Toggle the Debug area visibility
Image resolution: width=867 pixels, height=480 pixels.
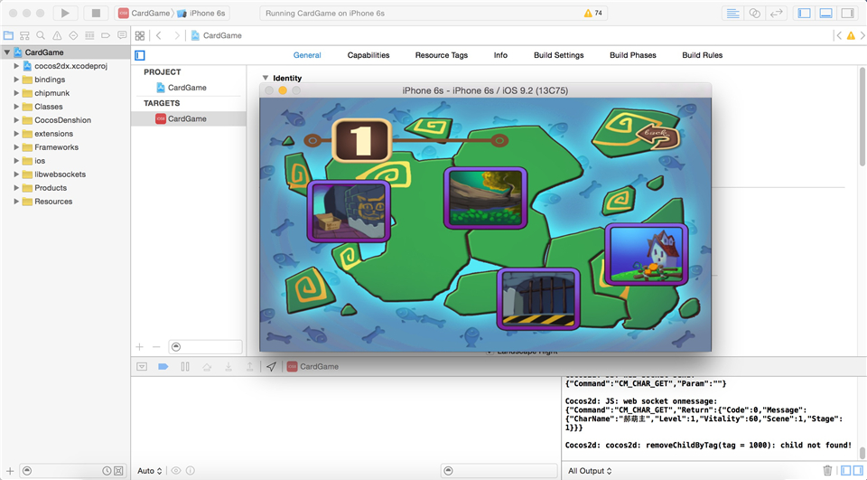(x=826, y=13)
